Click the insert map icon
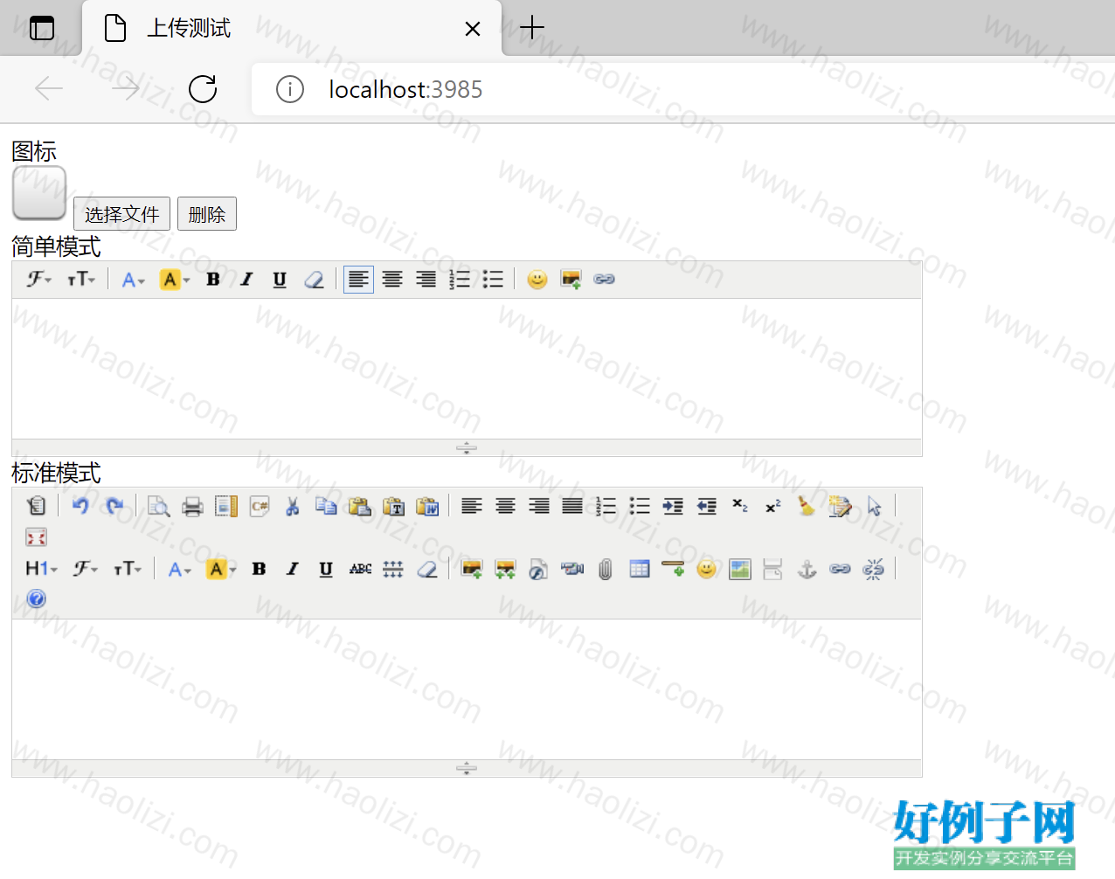The width and height of the screenshot is (1115, 879). 740,569
